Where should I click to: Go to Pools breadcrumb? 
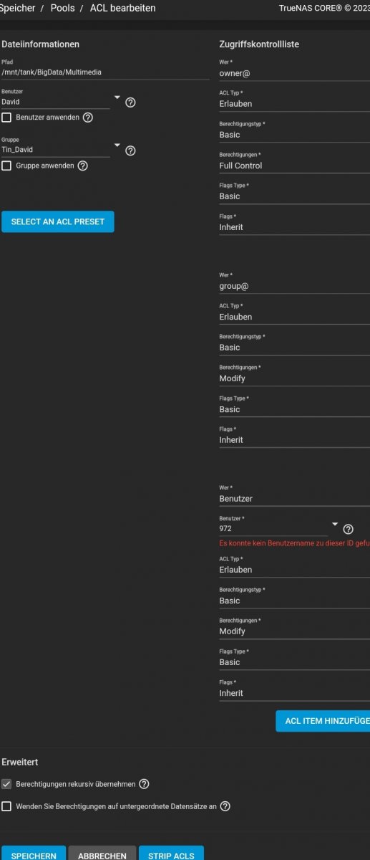tap(62, 9)
